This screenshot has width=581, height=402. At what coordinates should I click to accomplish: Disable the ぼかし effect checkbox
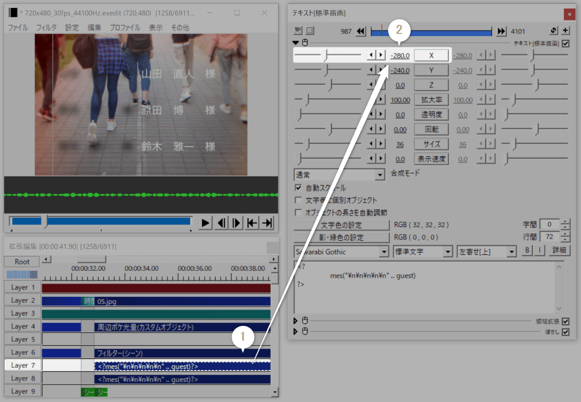[565, 332]
